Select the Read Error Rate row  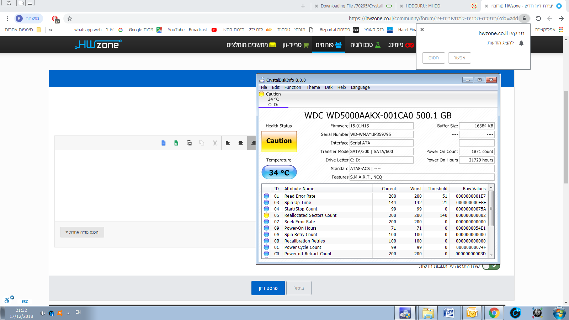tap(375, 196)
